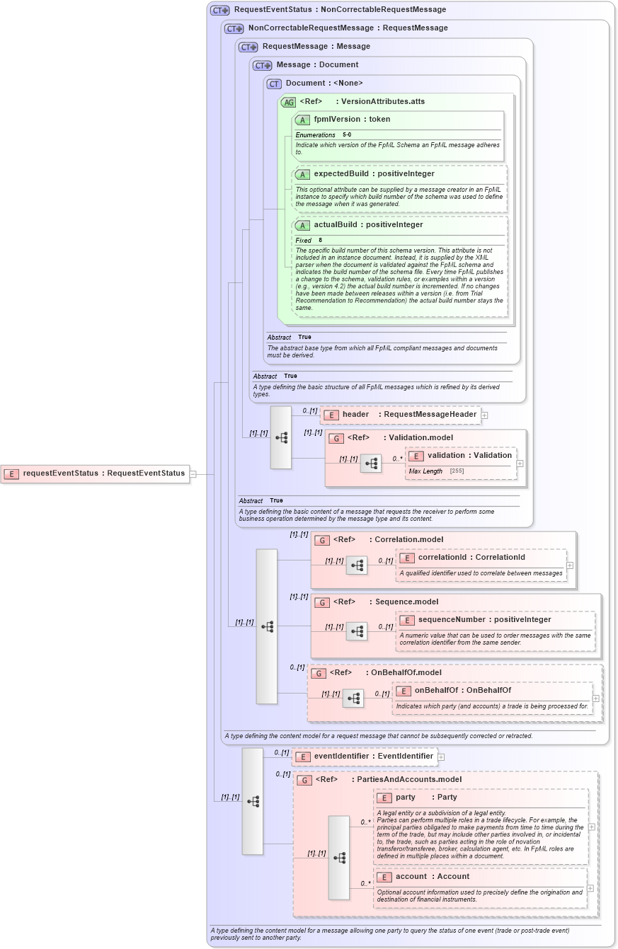618x949 pixels.
Task: Click the sequence compositor icon before header element
Action: click(x=281, y=437)
